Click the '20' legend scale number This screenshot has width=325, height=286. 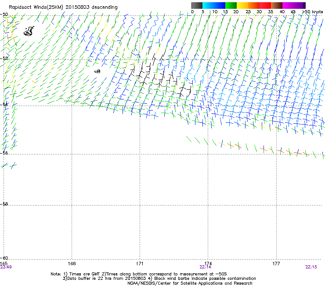click(x=236, y=12)
